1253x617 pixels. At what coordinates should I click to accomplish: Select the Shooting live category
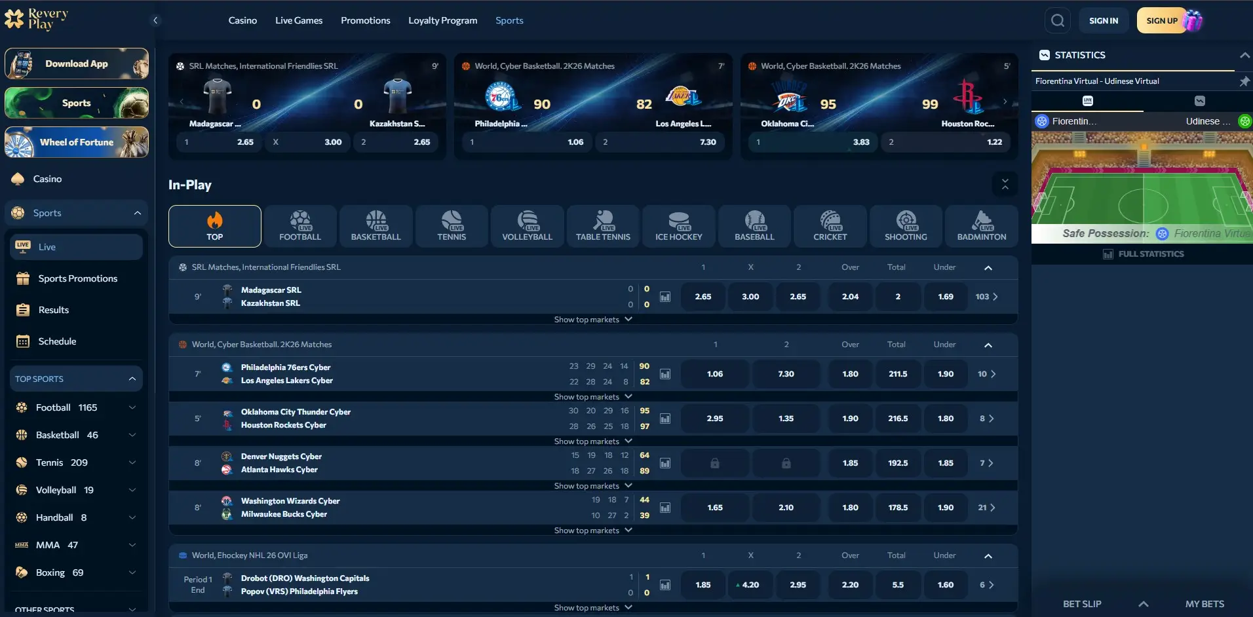click(x=906, y=226)
